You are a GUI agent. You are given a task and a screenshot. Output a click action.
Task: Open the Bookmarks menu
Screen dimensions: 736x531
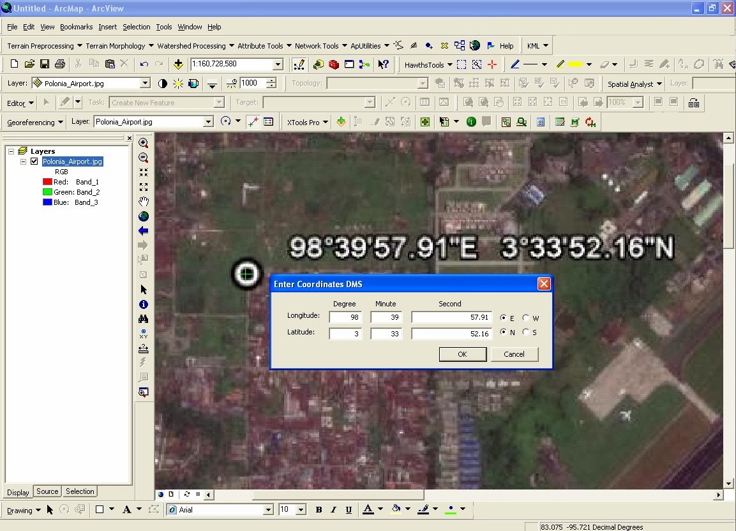click(76, 27)
